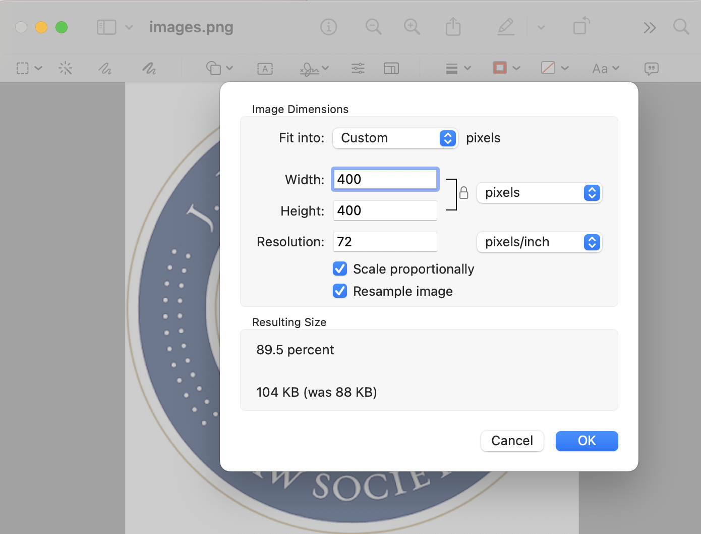Click the green full-screen window button
The width and height of the screenshot is (701, 534).
(x=62, y=27)
